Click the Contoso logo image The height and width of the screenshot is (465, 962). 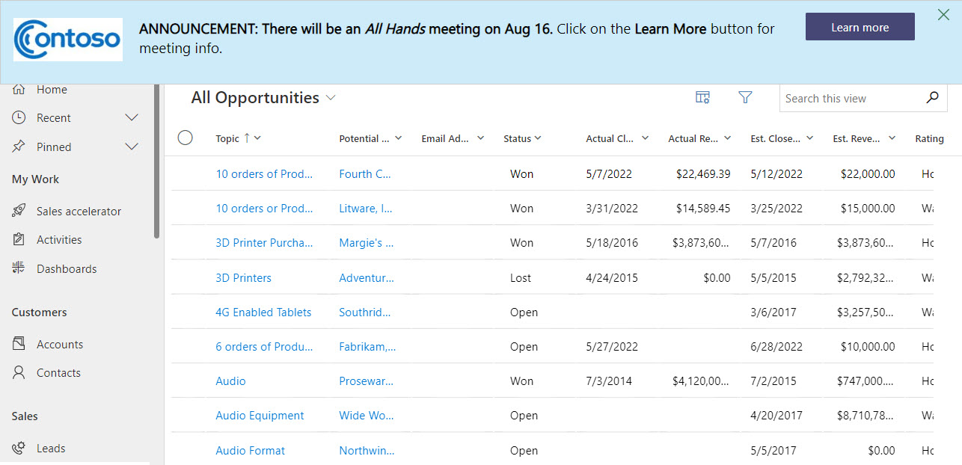68,40
